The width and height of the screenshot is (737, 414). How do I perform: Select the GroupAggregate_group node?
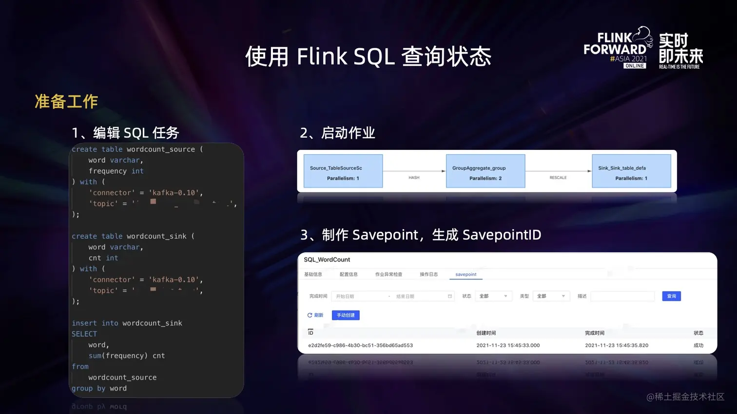(x=485, y=171)
